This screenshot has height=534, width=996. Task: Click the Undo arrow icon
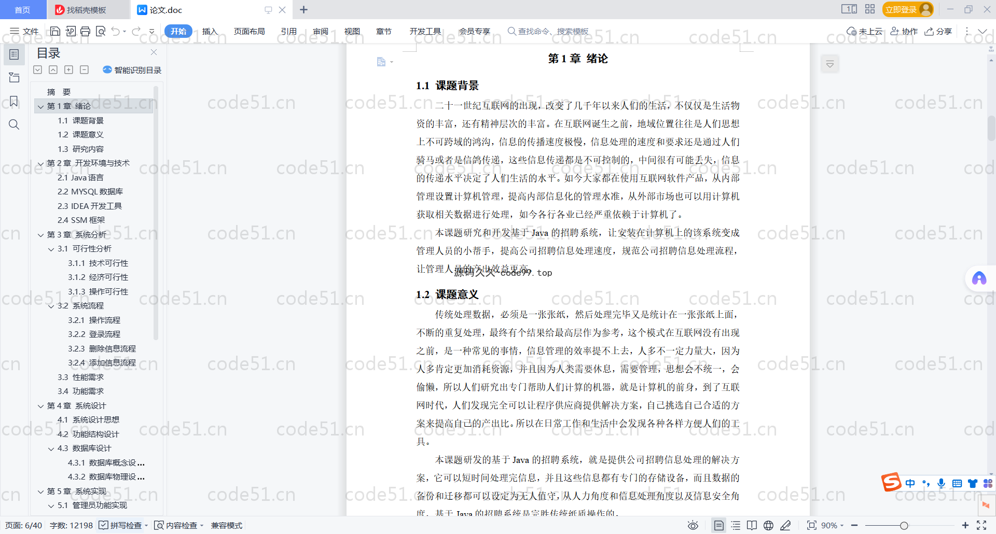pyautogui.click(x=116, y=31)
